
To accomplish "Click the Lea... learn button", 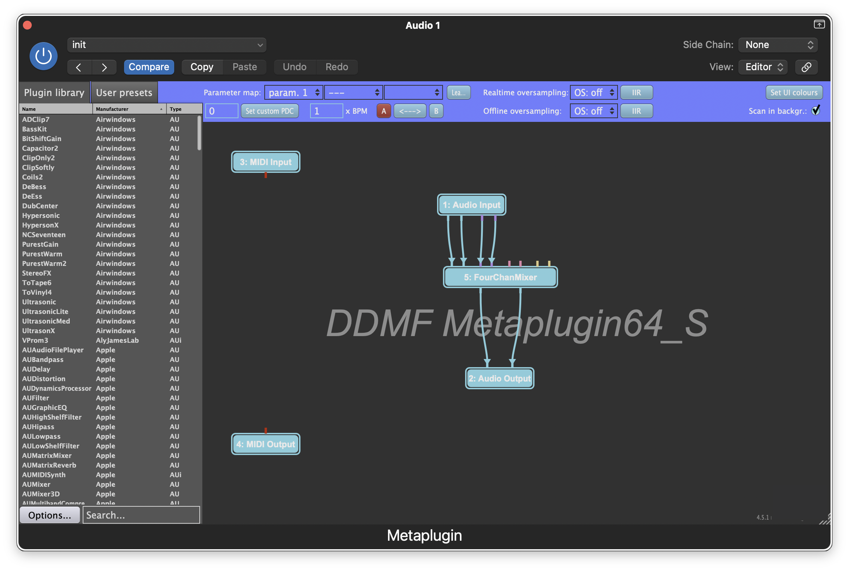I will tap(459, 93).
